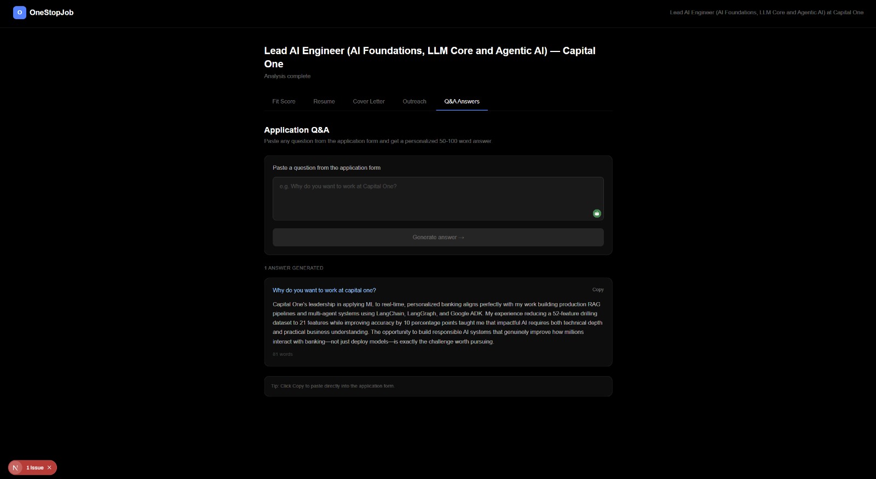This screenshot has width=876, height=479.
Task: Click the Lead AI Engineer job title heading
Action: coord(430,57)
